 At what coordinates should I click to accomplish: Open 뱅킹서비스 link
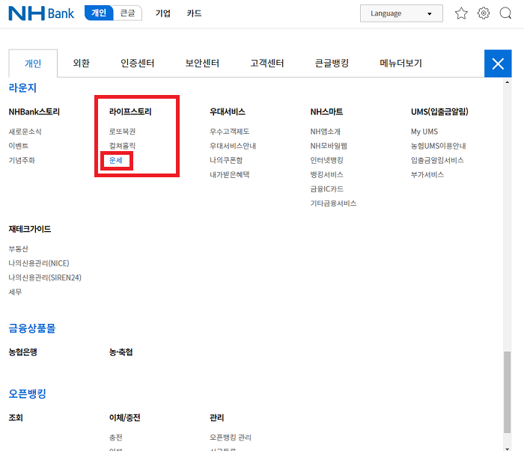tap(327, 174)
